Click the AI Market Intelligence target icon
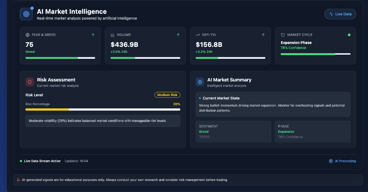 [26, 14]
